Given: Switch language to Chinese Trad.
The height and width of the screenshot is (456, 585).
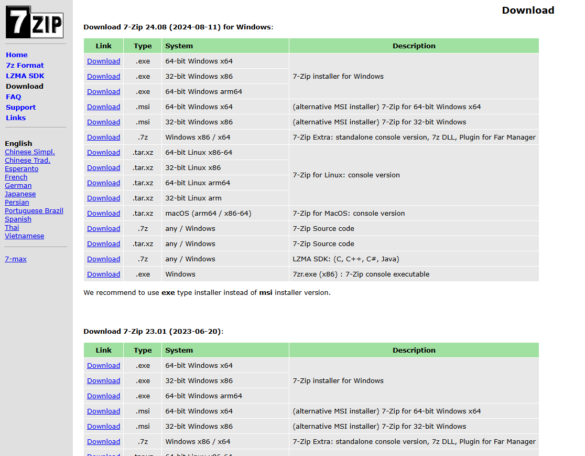Looking at the screenshot, I should tap(28, 160).
